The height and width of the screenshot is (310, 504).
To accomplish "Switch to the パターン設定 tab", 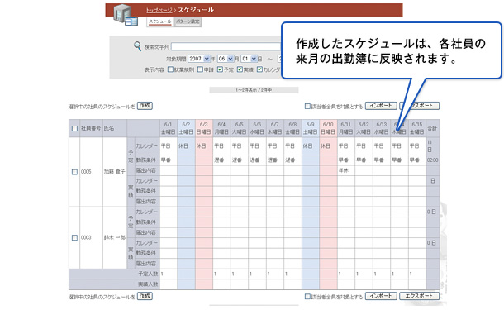I will [188, 21].
